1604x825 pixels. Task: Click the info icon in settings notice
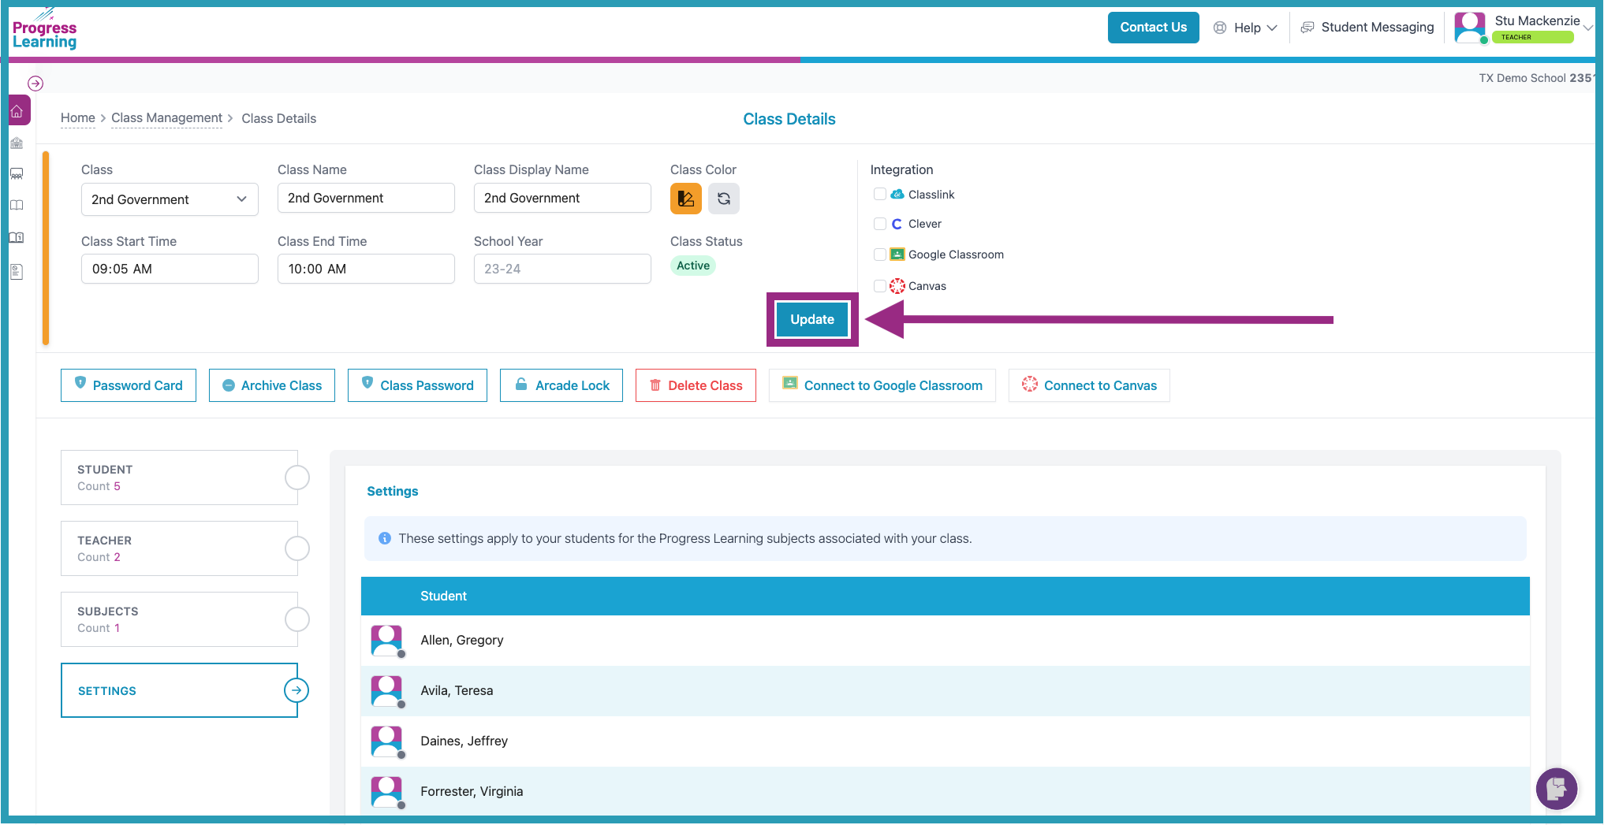[x=385, y=538]
